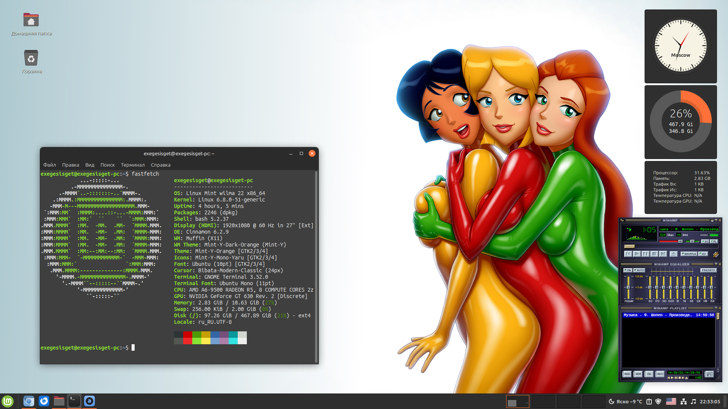Viewport: 728px width, 409px height.
Task: Toggle repeat mode in Winamp
Action: pyautogui.click(x=703, y=254)
